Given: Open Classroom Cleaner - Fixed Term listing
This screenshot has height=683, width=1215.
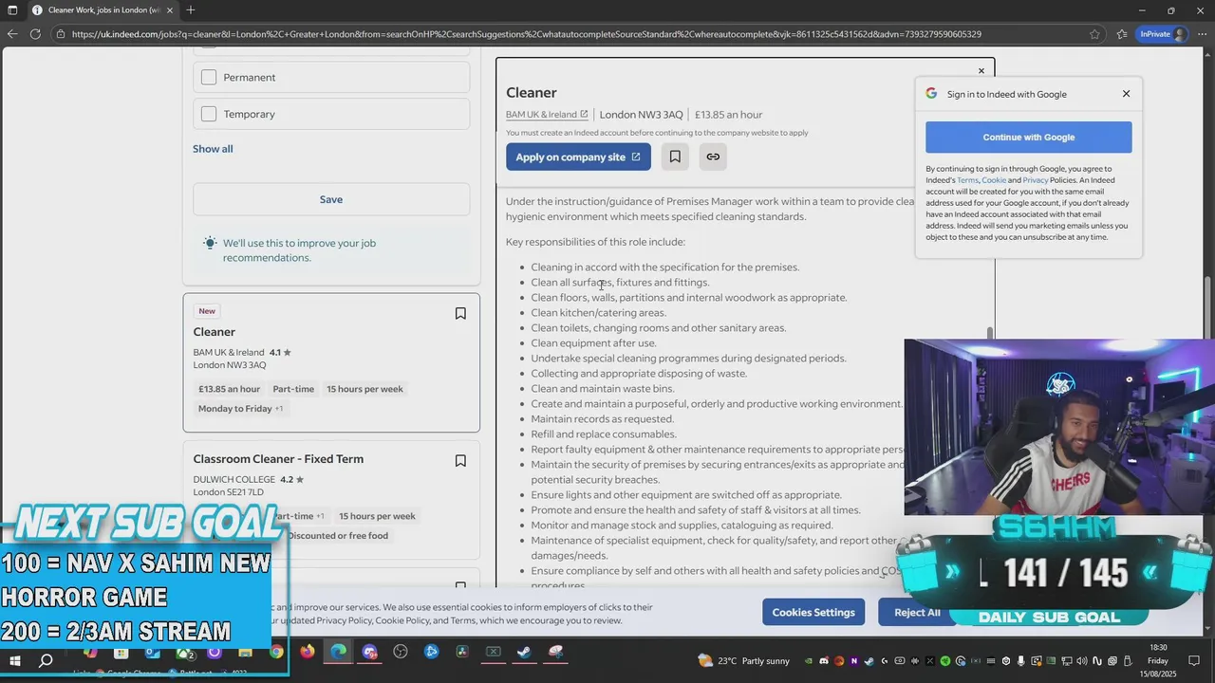Looking at the screenshot, I should click(x=278, y=459).
